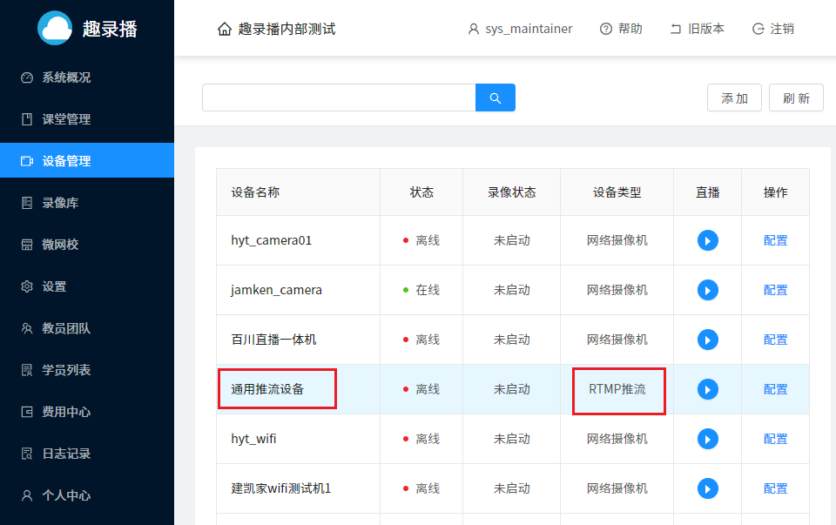Click 配置 link for jamken_camera
This screenshot has width=836, height=525.
coord(775,290)
